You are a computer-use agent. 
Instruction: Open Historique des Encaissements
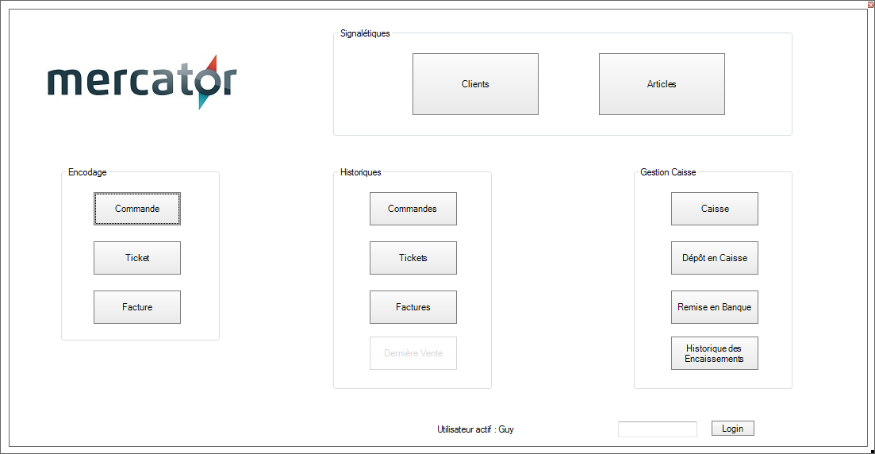coord(714,353)
